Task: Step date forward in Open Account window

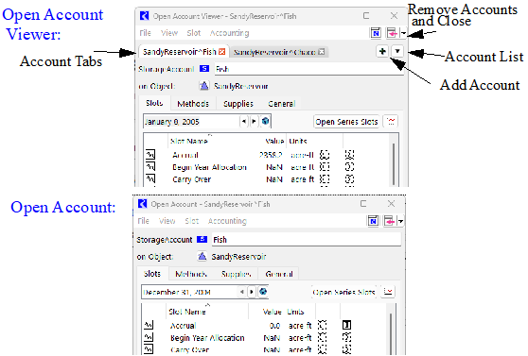Action: click(x=252, y=292)
